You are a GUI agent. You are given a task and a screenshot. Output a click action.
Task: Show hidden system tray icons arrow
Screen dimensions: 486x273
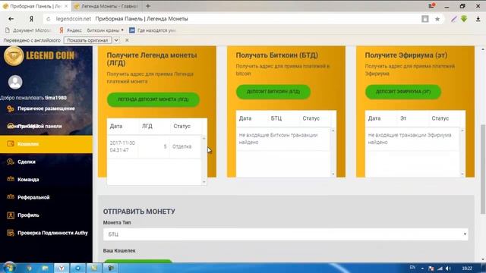click(422, 268)
